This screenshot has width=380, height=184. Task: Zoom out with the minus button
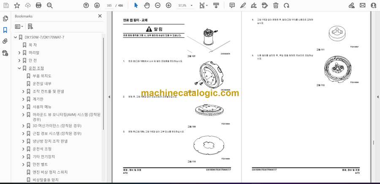(158, 5)
